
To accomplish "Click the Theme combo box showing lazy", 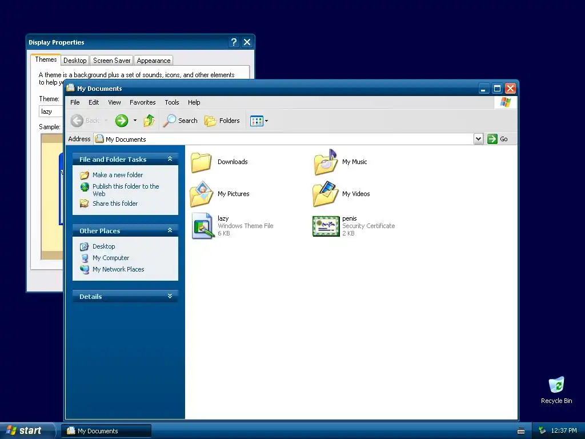I will click(51, 111).
